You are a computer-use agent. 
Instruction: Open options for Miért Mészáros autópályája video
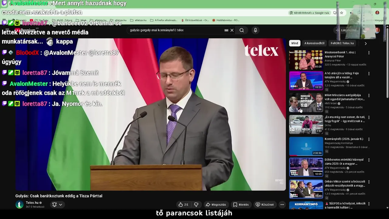coord(369,96)
